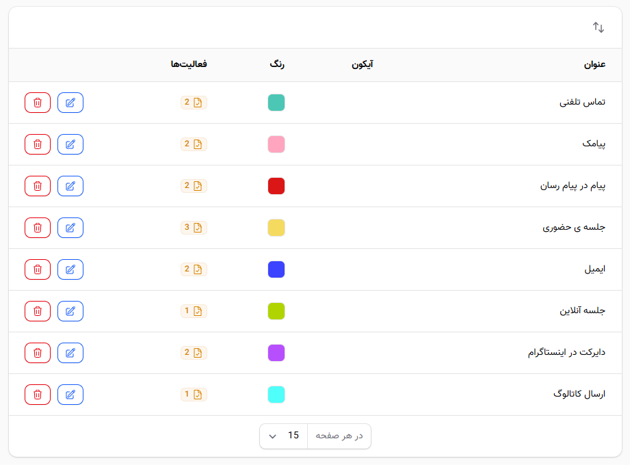The image size is (630, 465).
Task: Click the در هر صفحه label
Action: 339,436
